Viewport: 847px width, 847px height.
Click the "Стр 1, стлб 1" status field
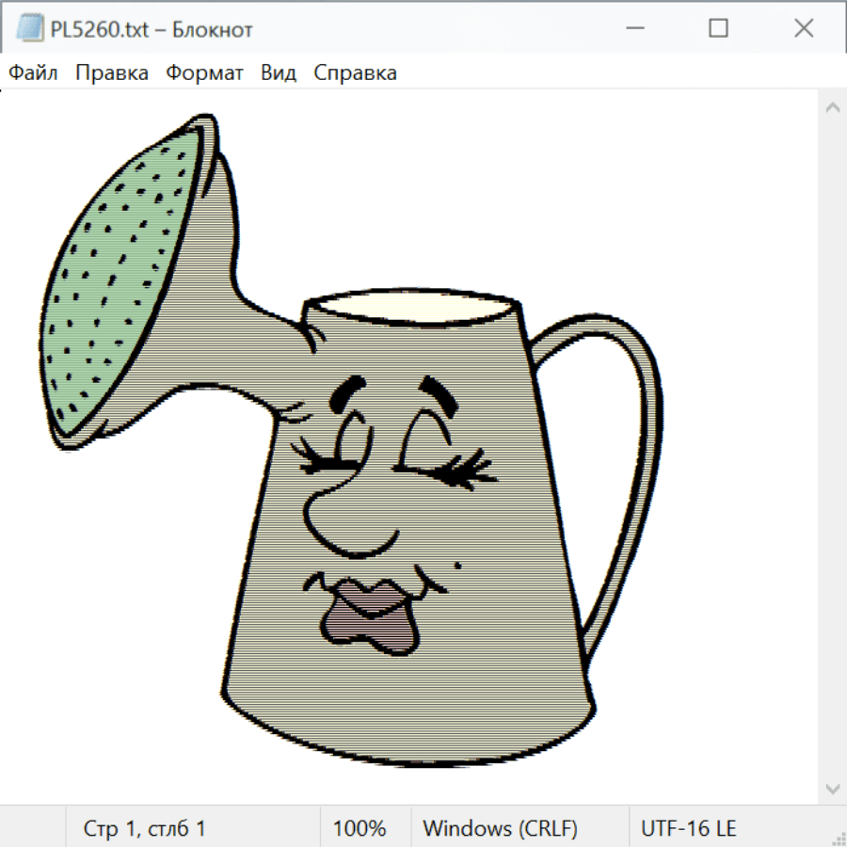[x=145, y=829]
